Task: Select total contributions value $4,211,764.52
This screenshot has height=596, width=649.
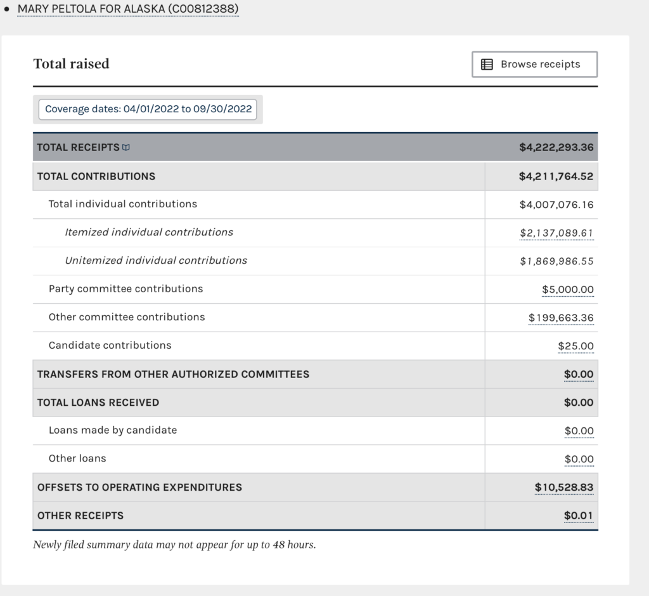Action: coord(556,176)
